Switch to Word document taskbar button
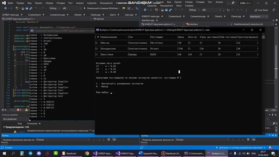Screen dimensions: 279x157 pyautogui.click(x=148, y=153)
